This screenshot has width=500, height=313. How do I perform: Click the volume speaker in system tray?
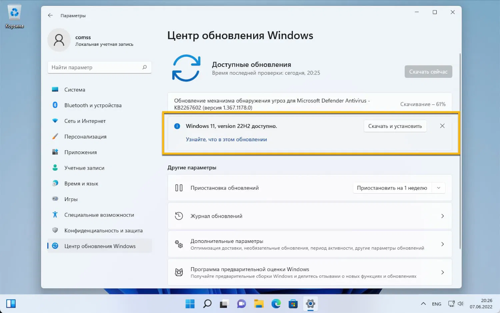461,304
